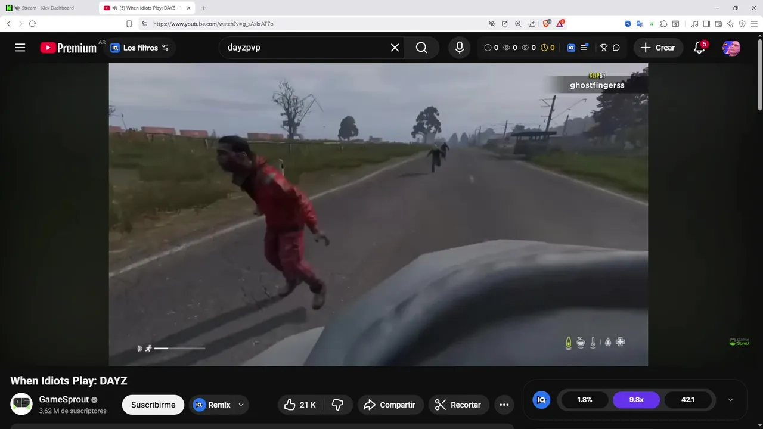Click the Compartir share button

[390, 405]
